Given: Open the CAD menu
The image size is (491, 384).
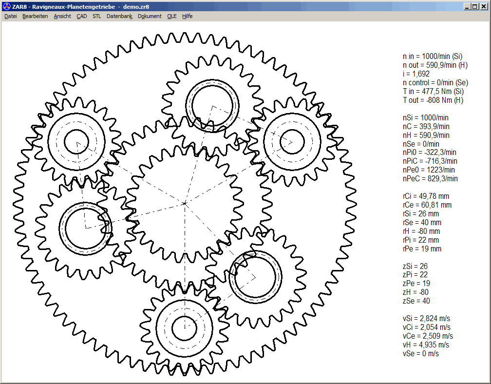Looking at the screenshot, I should coord(82,16).
